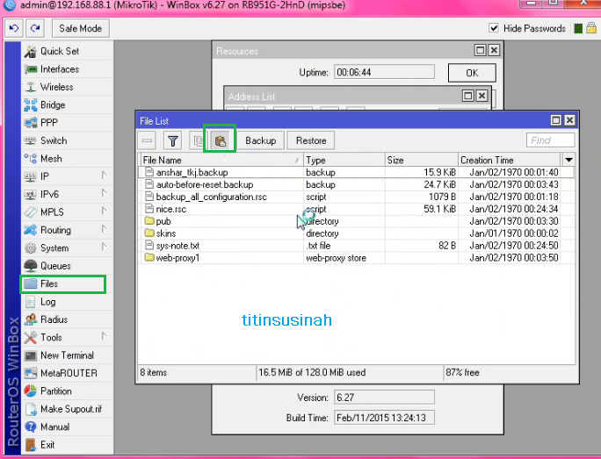Click the Uptime field in Resources window
The image size is (601, 459).
click(x=384, y=72)
